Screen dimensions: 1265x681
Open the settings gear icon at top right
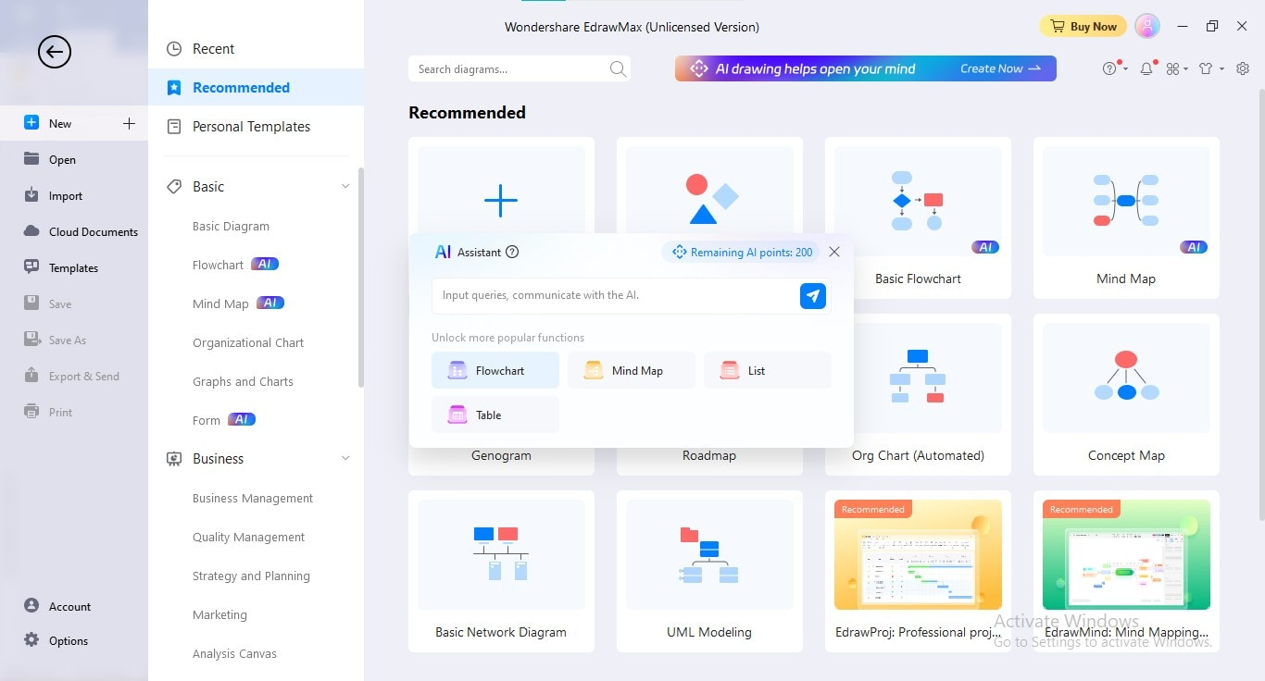click(x=1245, y=68)
